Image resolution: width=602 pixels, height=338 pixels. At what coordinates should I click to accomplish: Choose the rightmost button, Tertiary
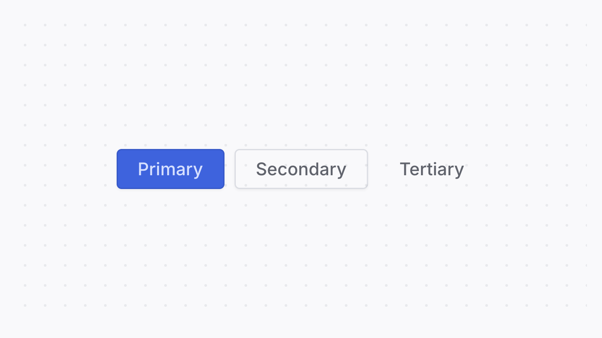pyautogui.click(x=431, y=169)
